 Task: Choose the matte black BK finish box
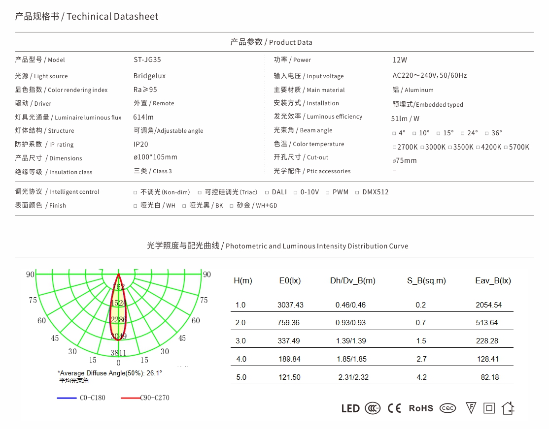click(184, 206)
